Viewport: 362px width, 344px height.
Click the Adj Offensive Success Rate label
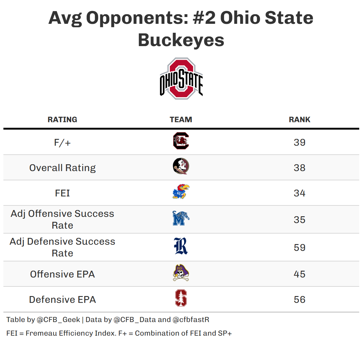click(x=62, y=219)
